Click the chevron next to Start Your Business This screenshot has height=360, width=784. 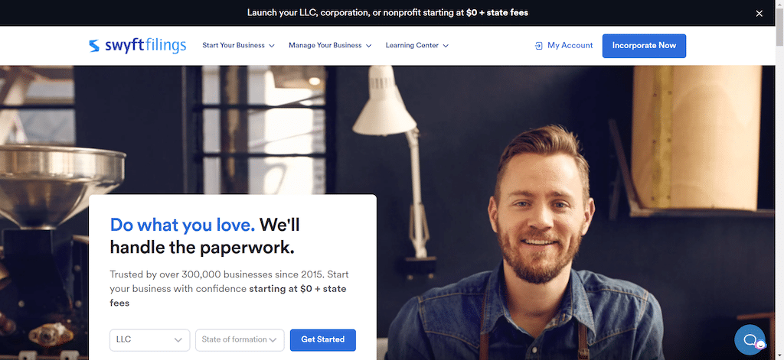pyautogui.click(x=272, y=45)
